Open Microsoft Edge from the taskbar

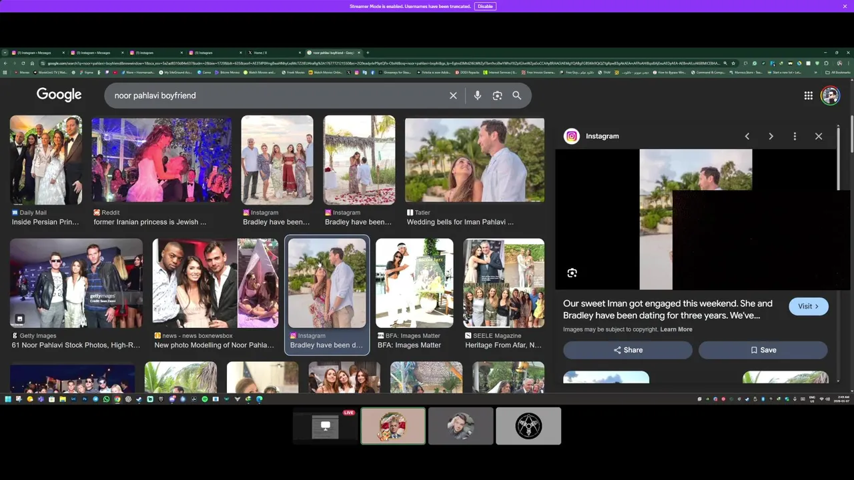click(259, 399)
